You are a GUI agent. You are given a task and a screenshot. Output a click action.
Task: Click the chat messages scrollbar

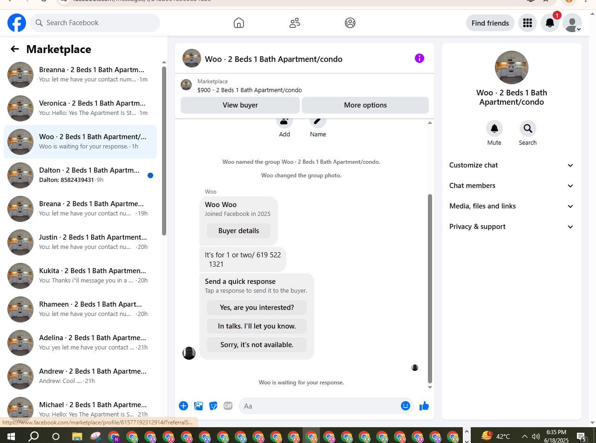tap(430, 289)
